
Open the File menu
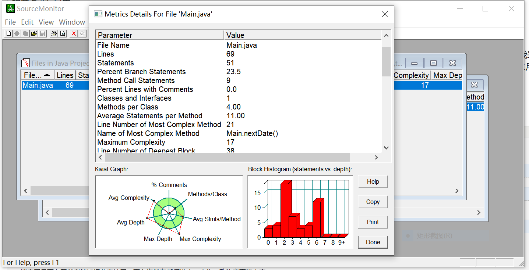tap(10, 22)
